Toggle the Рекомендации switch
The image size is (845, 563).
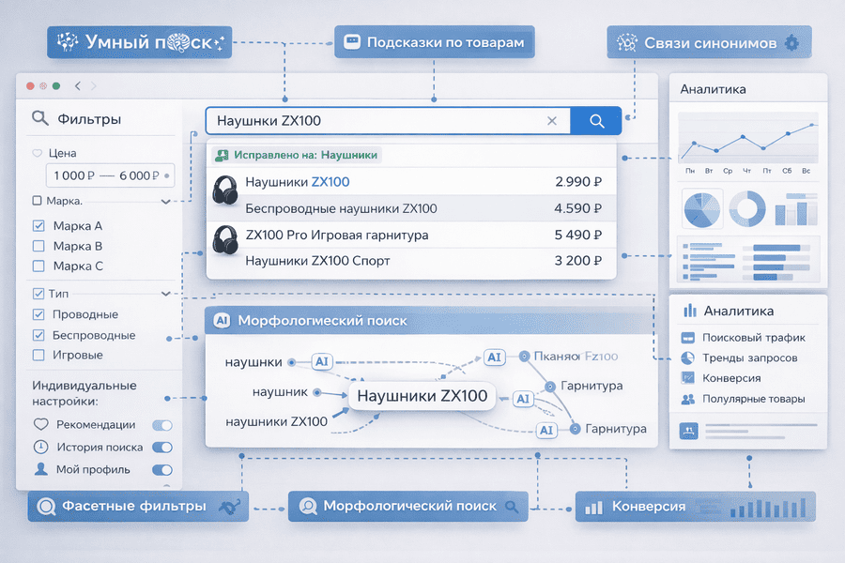[161, 425]
